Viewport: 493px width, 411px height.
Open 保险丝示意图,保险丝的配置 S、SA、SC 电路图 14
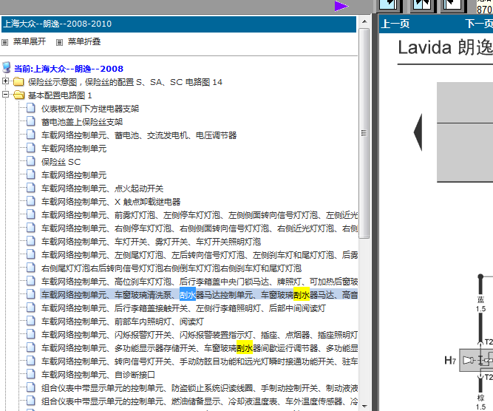point(125,82)
